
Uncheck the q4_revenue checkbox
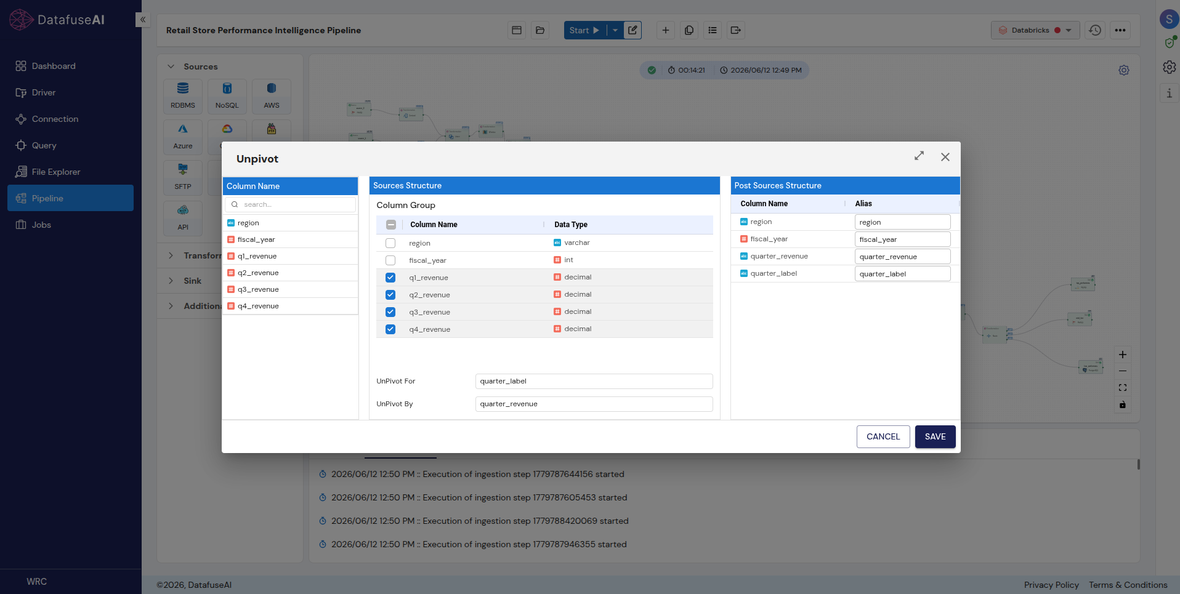[x=390, y=329]
